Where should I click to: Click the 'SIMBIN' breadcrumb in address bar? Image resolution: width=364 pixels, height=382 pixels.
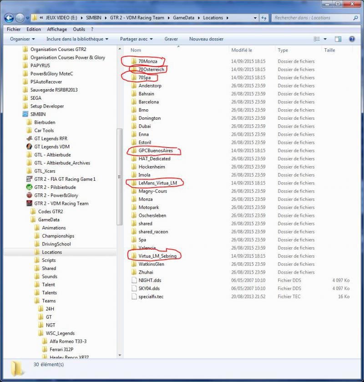click(93, 18)
